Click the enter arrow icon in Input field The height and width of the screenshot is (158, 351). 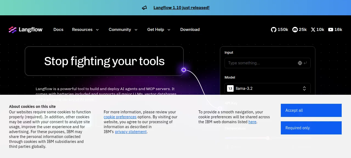pos(305,63)
